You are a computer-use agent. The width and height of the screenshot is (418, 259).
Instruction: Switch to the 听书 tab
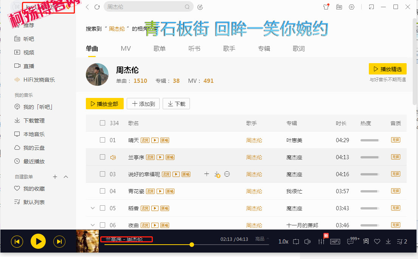194,48
